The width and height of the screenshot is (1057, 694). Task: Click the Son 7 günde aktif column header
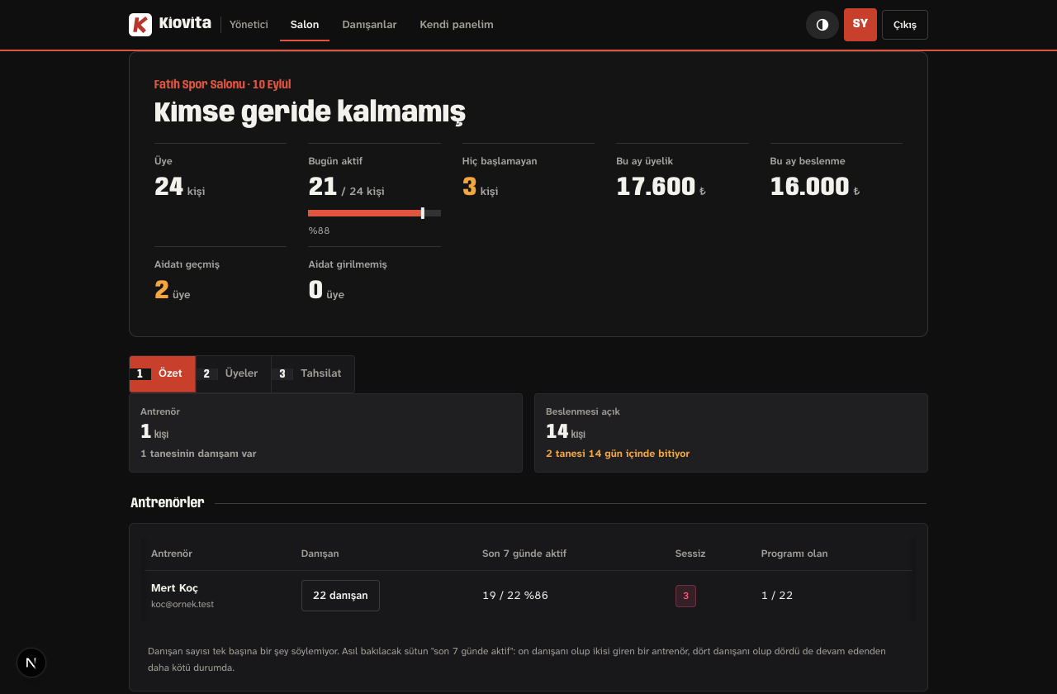click(x=524, y=554)
